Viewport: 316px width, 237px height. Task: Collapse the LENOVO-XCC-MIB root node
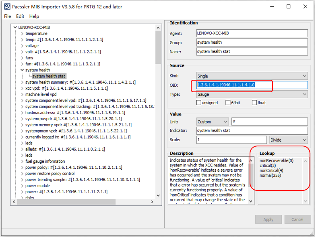click(15, 27)
